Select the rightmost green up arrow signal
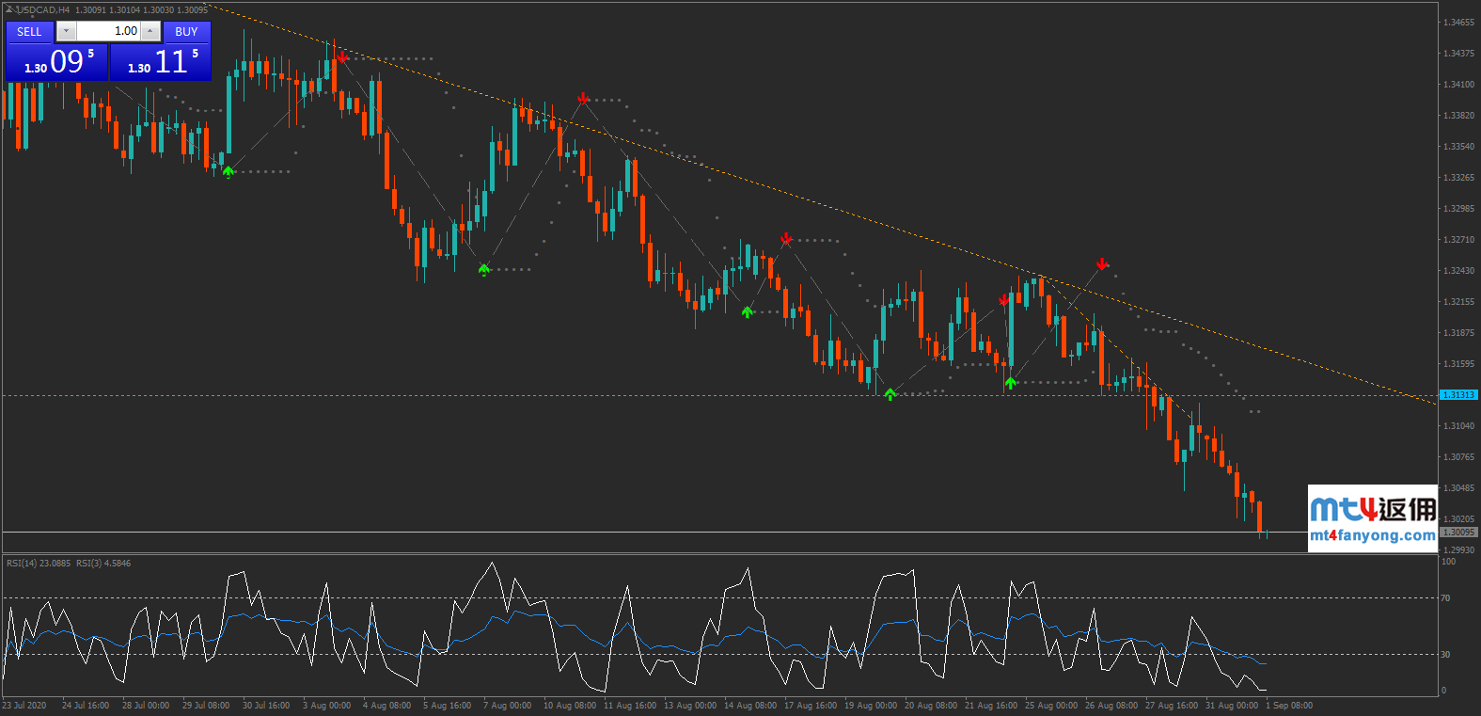The height and width of the screenshot is (716, 1481). click(x=1010, y=383)
